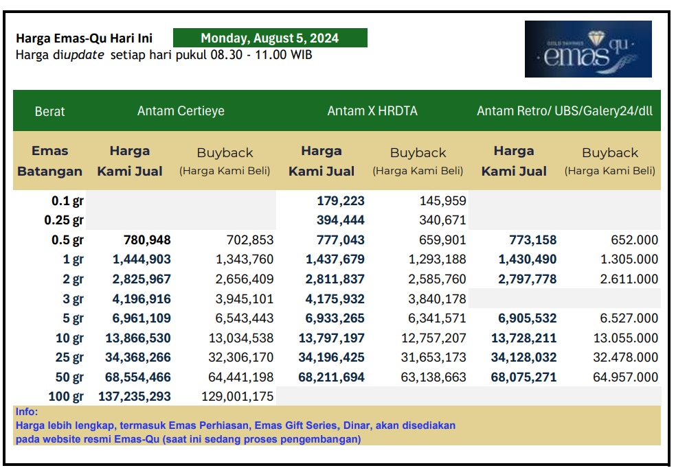Viewport: 676px width, 468px height.
Task: Click Buyback subheader under Antam Certieye
Action: pos(225,161)
